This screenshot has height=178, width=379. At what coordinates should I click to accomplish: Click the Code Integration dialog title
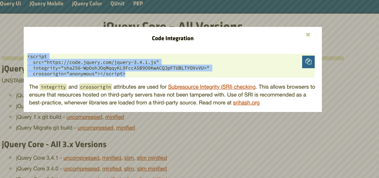coord(172,38)
